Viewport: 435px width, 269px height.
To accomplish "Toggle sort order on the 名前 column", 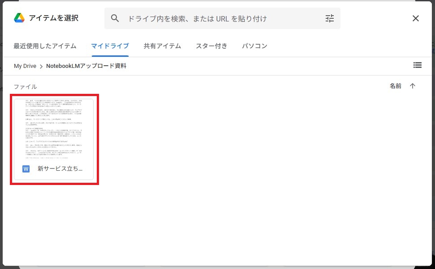I will coord(396,86).
